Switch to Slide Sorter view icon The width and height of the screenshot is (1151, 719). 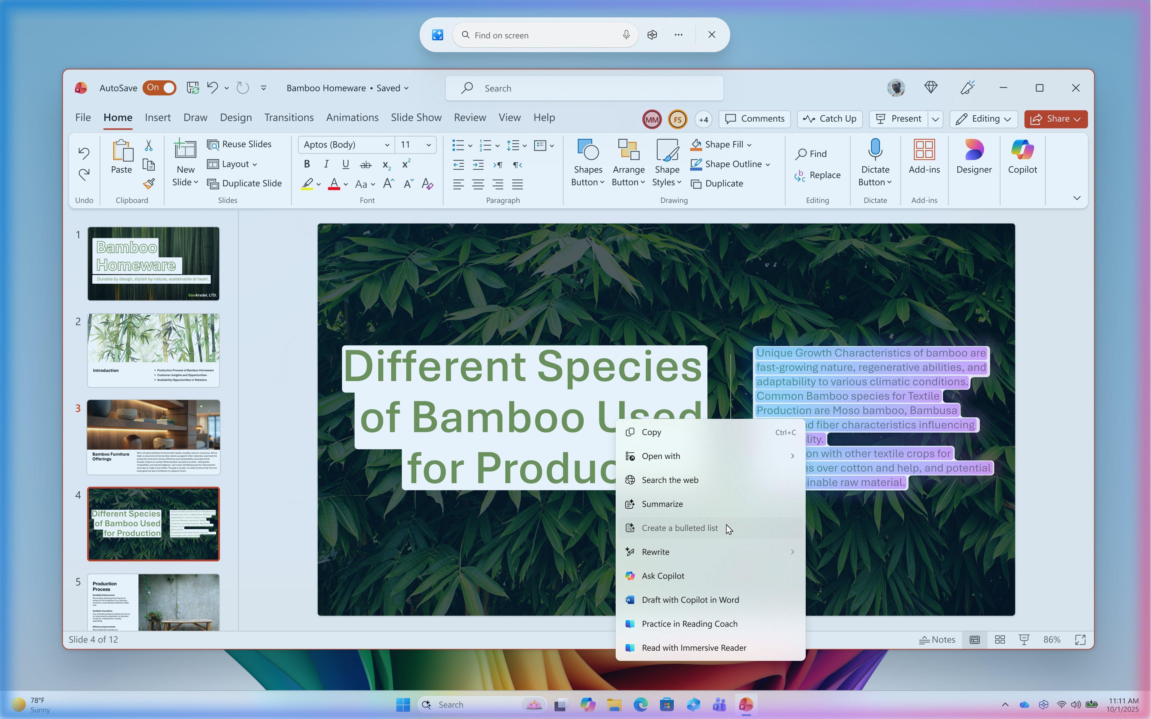pyautogui.click(x=1000, y=640)
